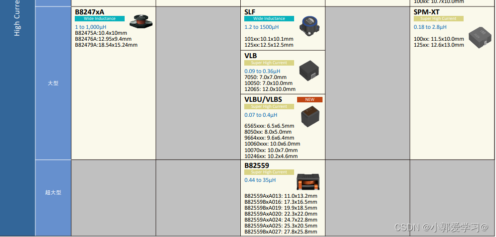Click the VLBU/VLBS inductor product image
The width and height of the screenshot is (496, 237).
[x=310, y=116]
